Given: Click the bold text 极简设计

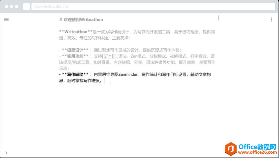Looking at the screenshot, I should (x=75, y=50).
